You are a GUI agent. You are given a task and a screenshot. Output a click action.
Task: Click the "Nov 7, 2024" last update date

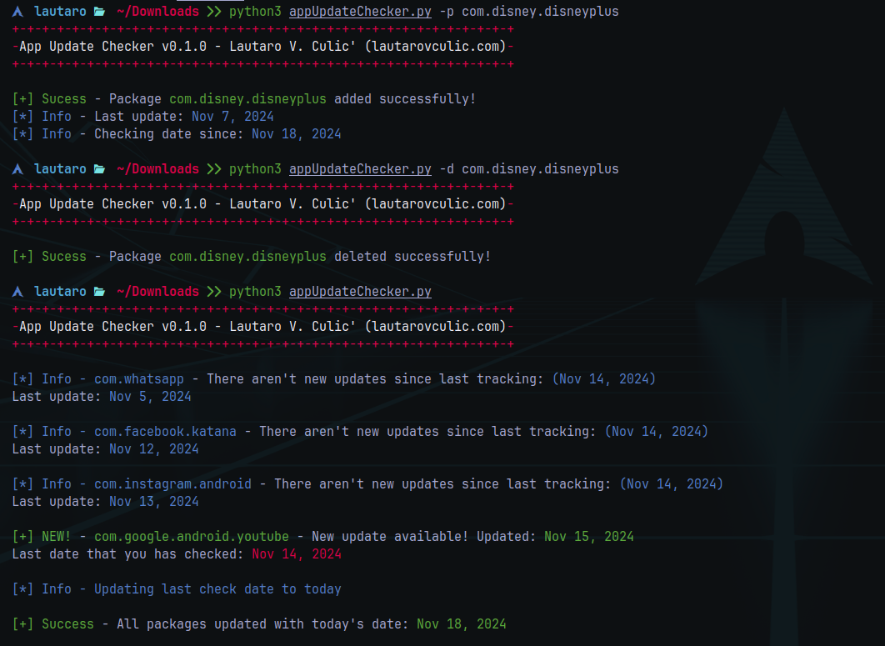pos(232,117)
